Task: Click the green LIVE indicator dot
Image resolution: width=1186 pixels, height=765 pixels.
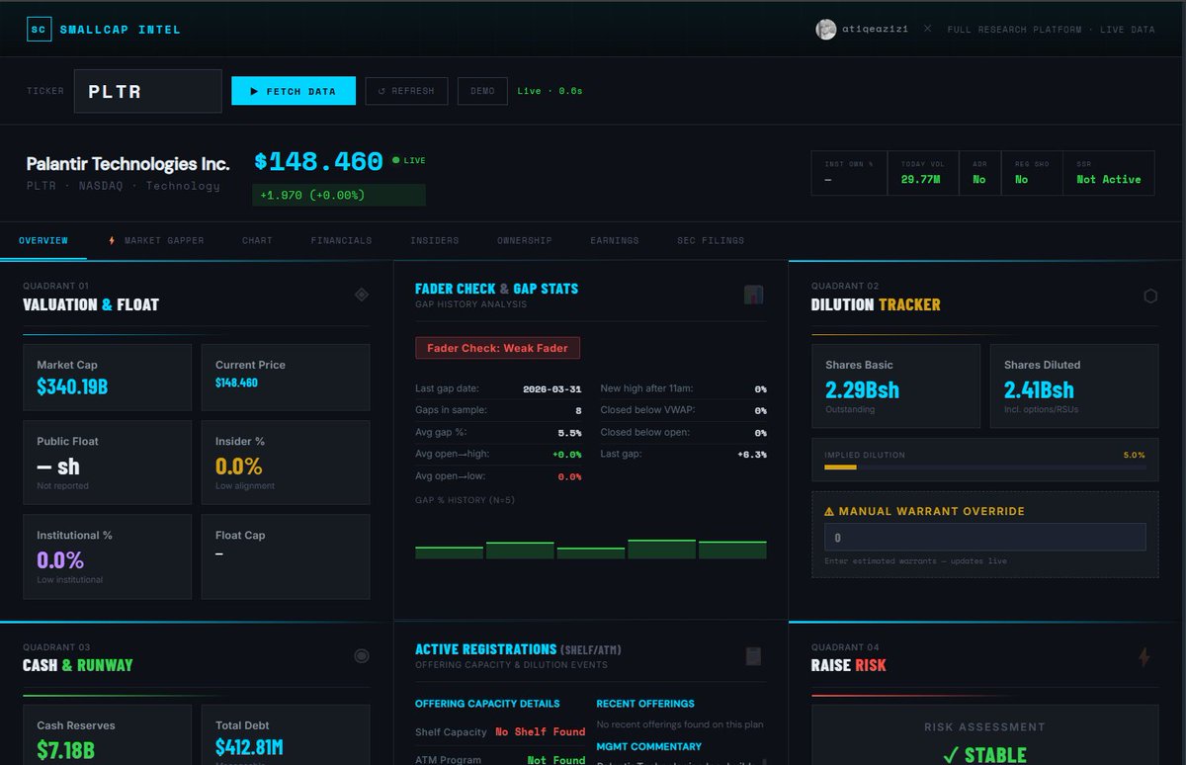Action: pyautogui.click(x=396, y=160)
